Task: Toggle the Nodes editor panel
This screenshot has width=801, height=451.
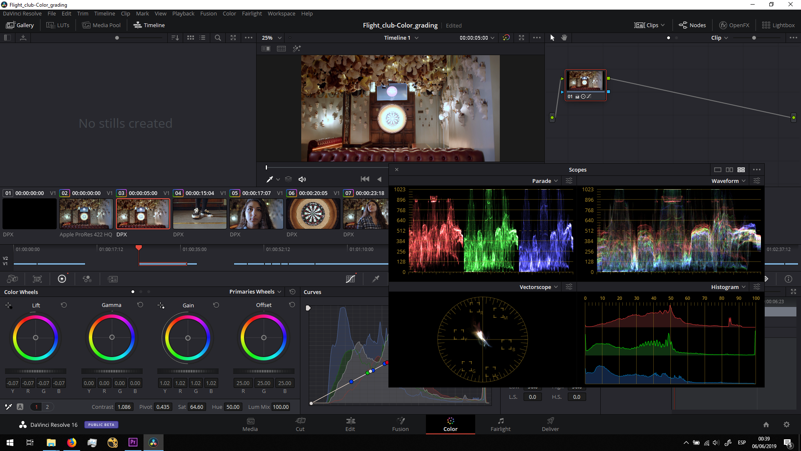Action: point(693,25)
